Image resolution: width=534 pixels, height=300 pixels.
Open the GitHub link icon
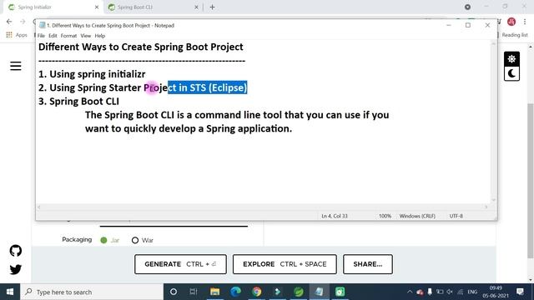pos(15,251)
